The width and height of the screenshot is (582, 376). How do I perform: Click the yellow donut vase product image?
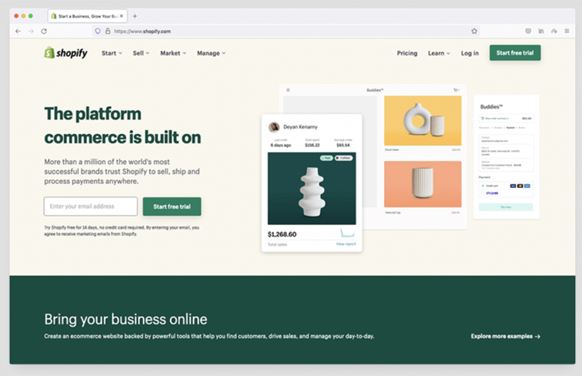(x=423, y=121)
